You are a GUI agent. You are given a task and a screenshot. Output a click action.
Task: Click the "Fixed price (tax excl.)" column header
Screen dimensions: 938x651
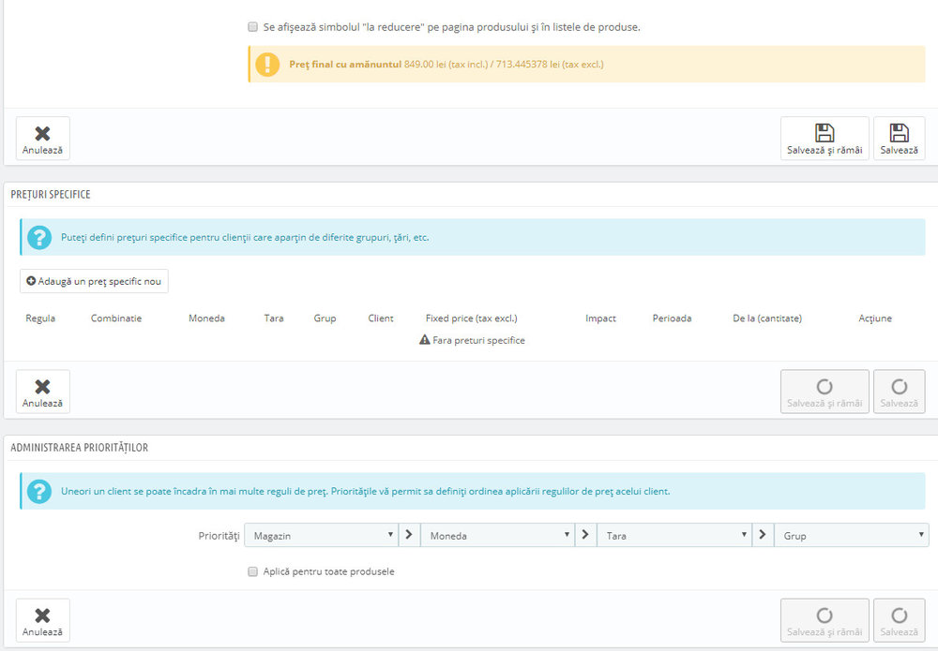tap(472, 318)
